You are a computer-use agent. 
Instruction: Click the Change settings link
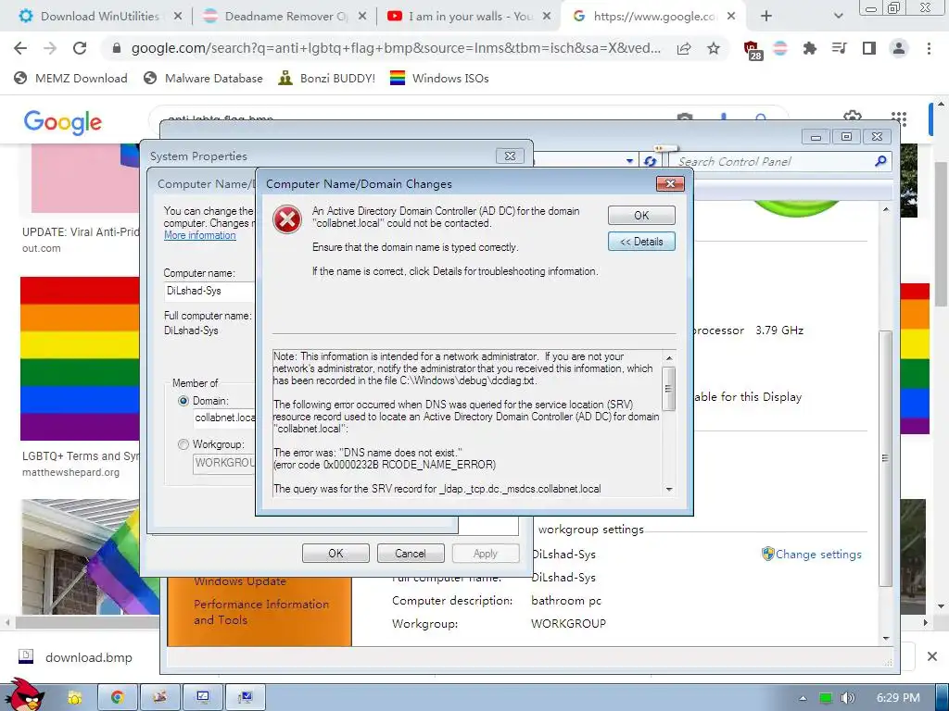point(818,554)
